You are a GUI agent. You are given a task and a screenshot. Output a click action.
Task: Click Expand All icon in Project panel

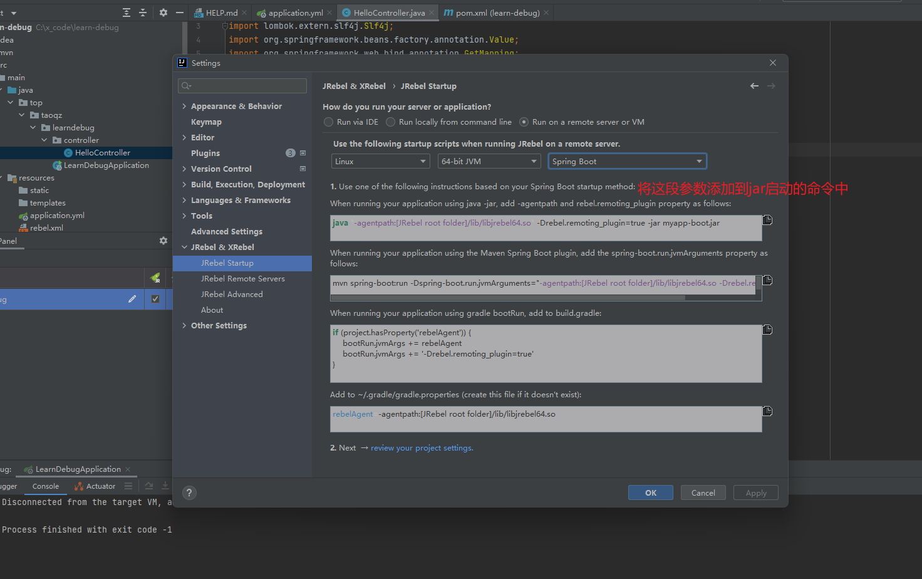coord(127,13)
